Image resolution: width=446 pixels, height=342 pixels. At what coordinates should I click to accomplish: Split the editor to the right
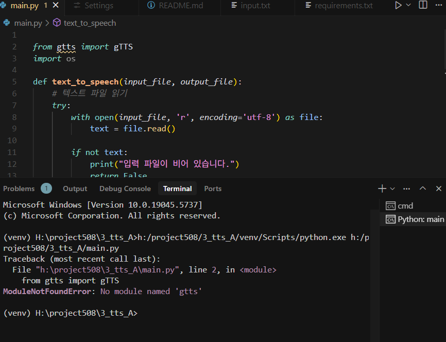click(x=423, y=5)
